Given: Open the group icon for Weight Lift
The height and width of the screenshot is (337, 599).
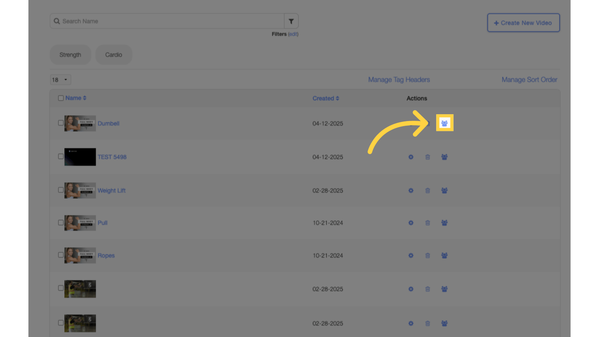Looking at the screenshot, I should coord(444,190).
